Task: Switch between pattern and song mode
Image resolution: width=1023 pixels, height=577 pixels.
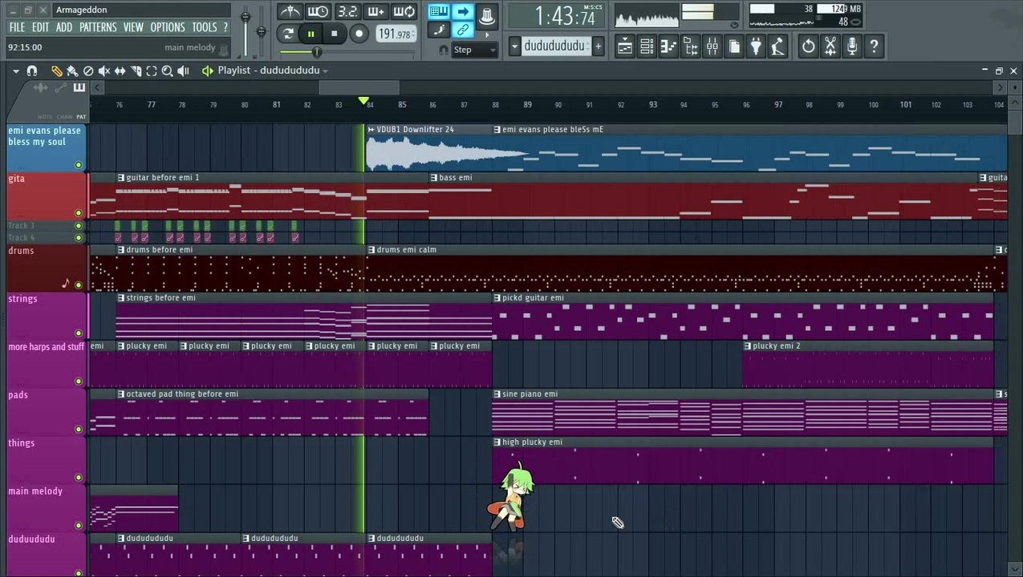Action: [x=289, y=34]
